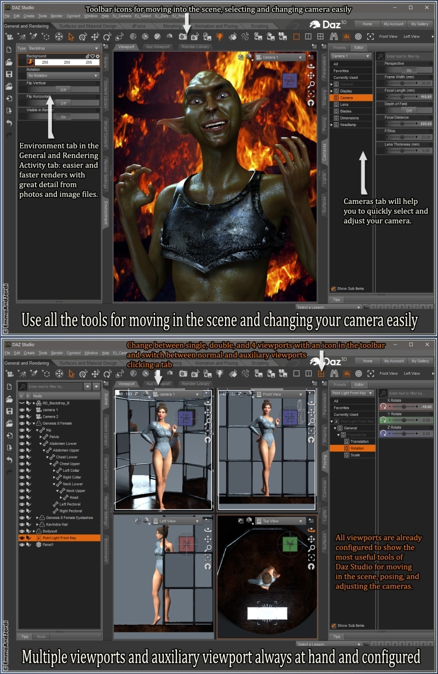This screenshot has height=674, width=438.
Task: Click zoom magnifier control beside goblin viewport
Action: click(x=311, y=84)
